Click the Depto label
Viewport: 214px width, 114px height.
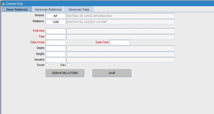(x=41, y=48)
